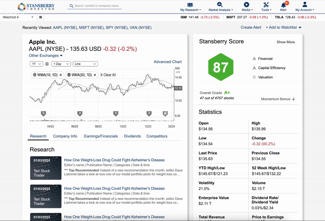Click the notification badge on Alert

point(287,3)
